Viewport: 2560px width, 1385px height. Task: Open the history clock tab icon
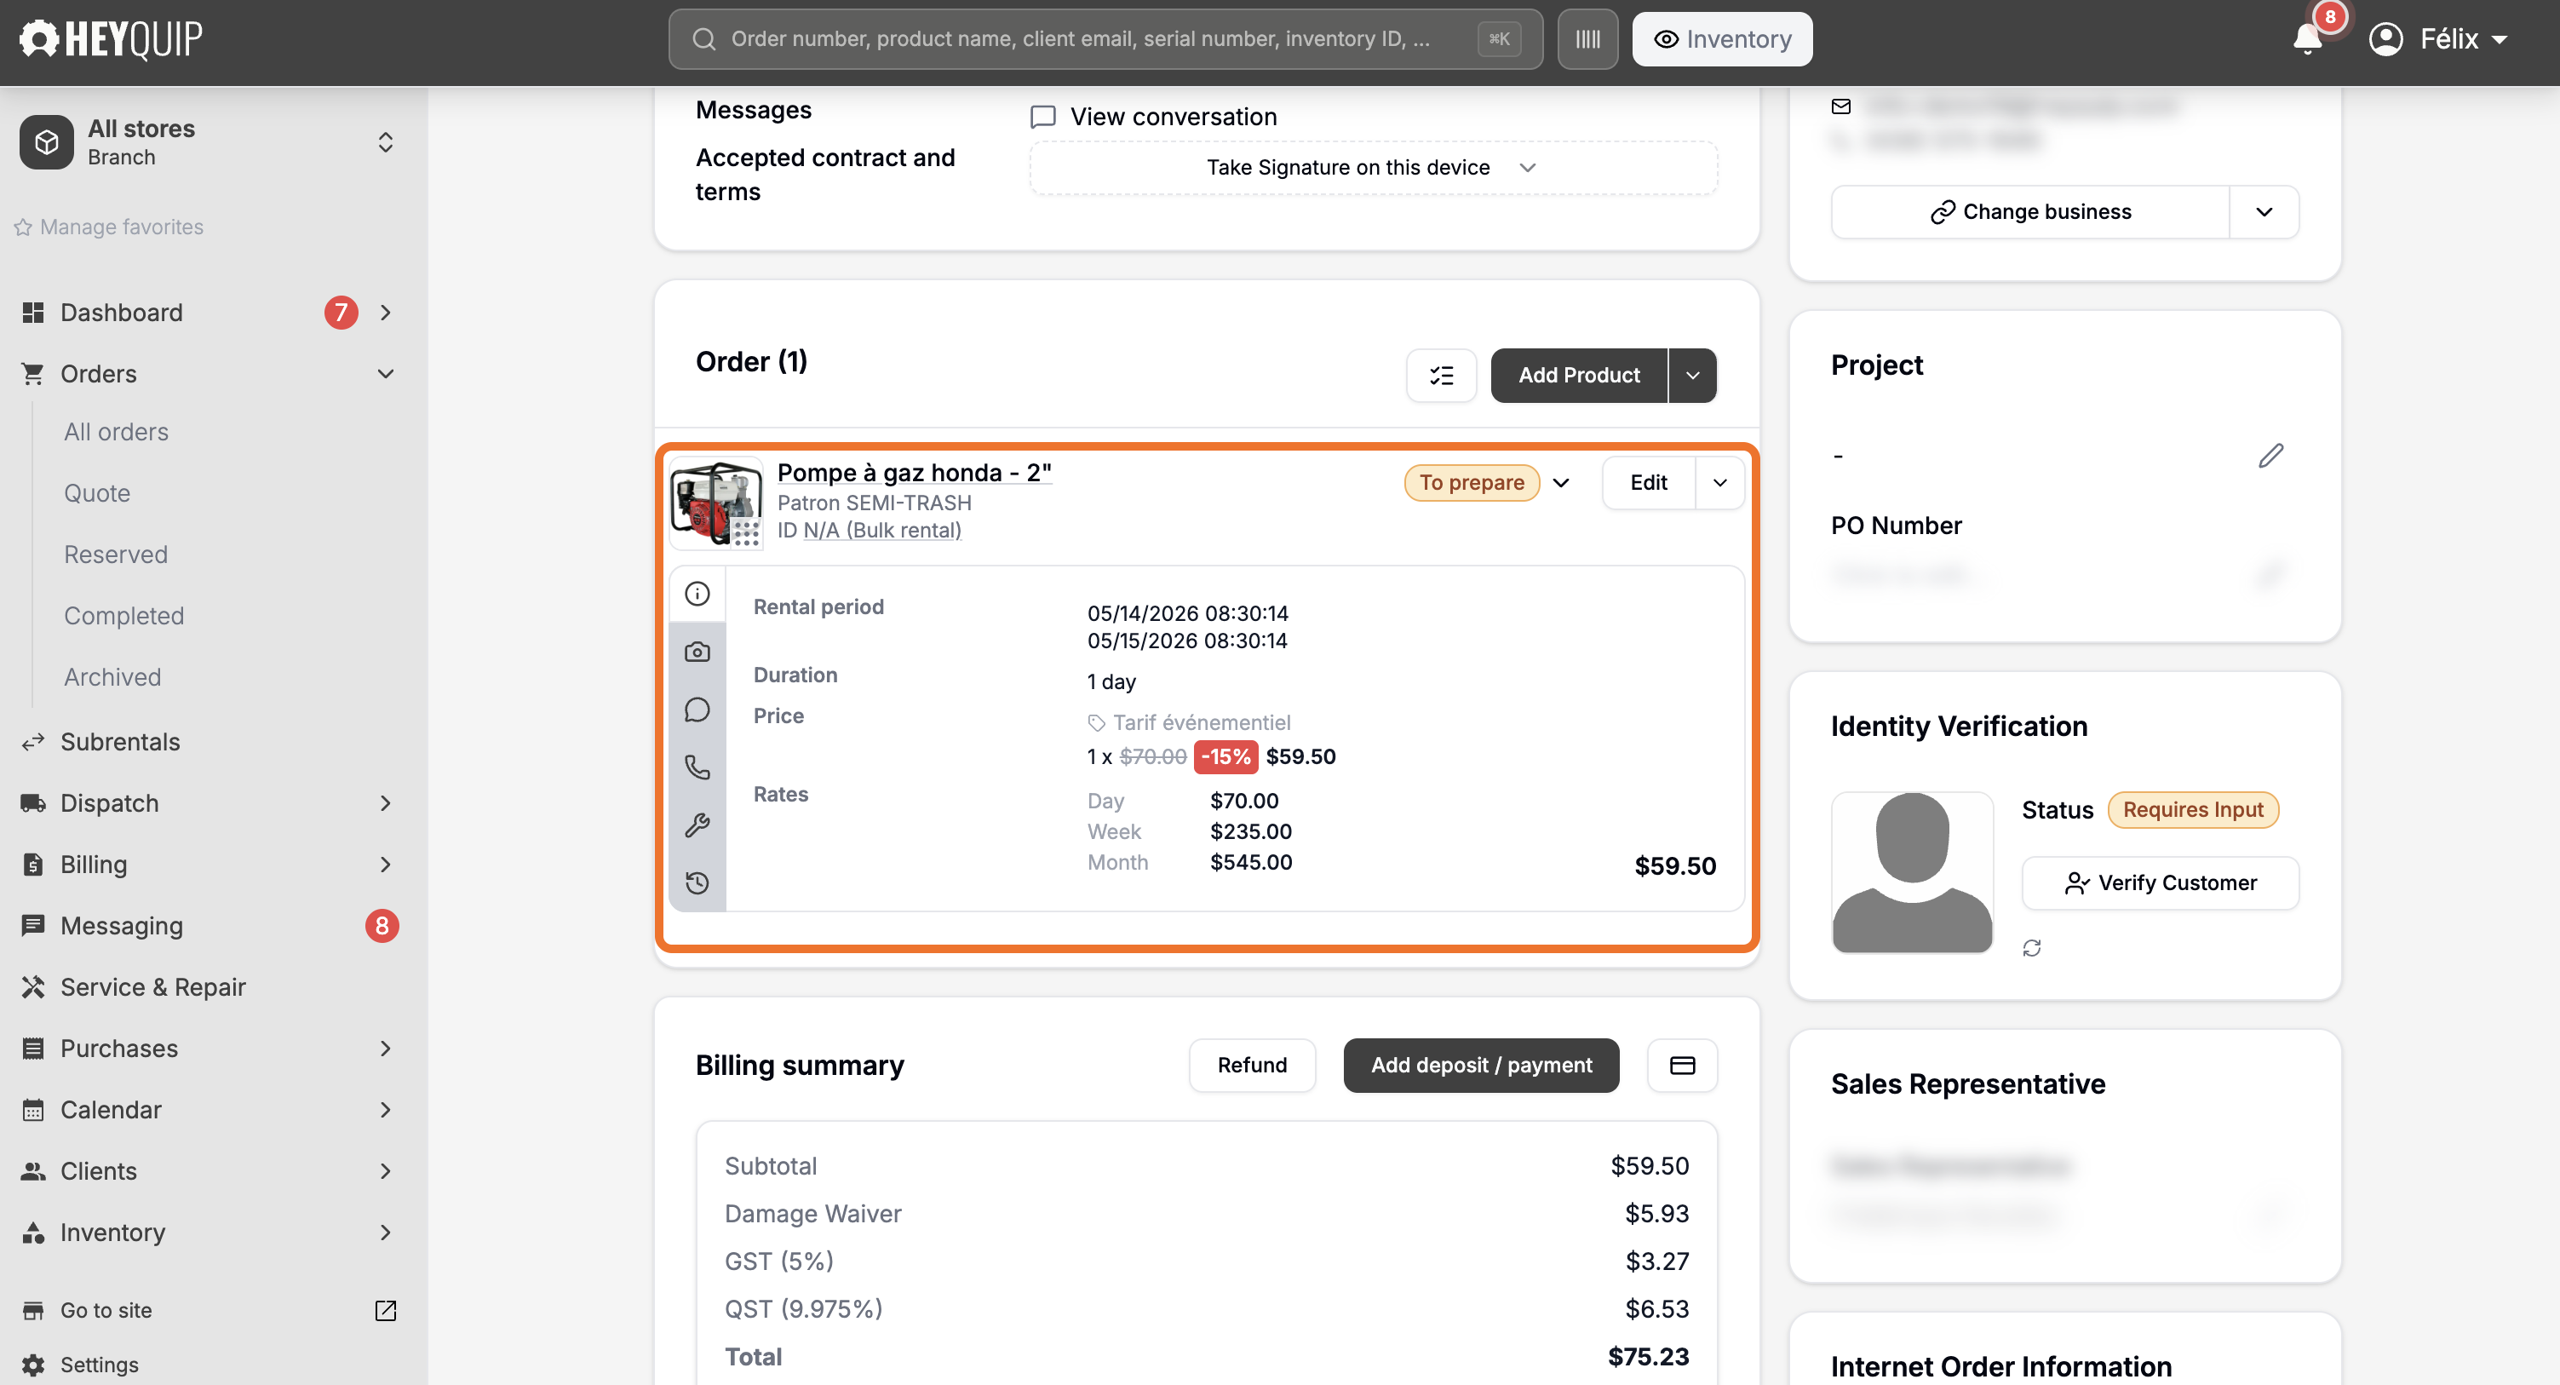click(697, 883)
